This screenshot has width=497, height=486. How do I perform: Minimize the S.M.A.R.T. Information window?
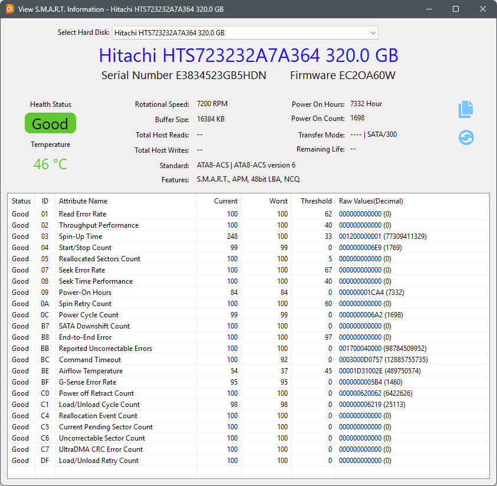tap(429, 9)
